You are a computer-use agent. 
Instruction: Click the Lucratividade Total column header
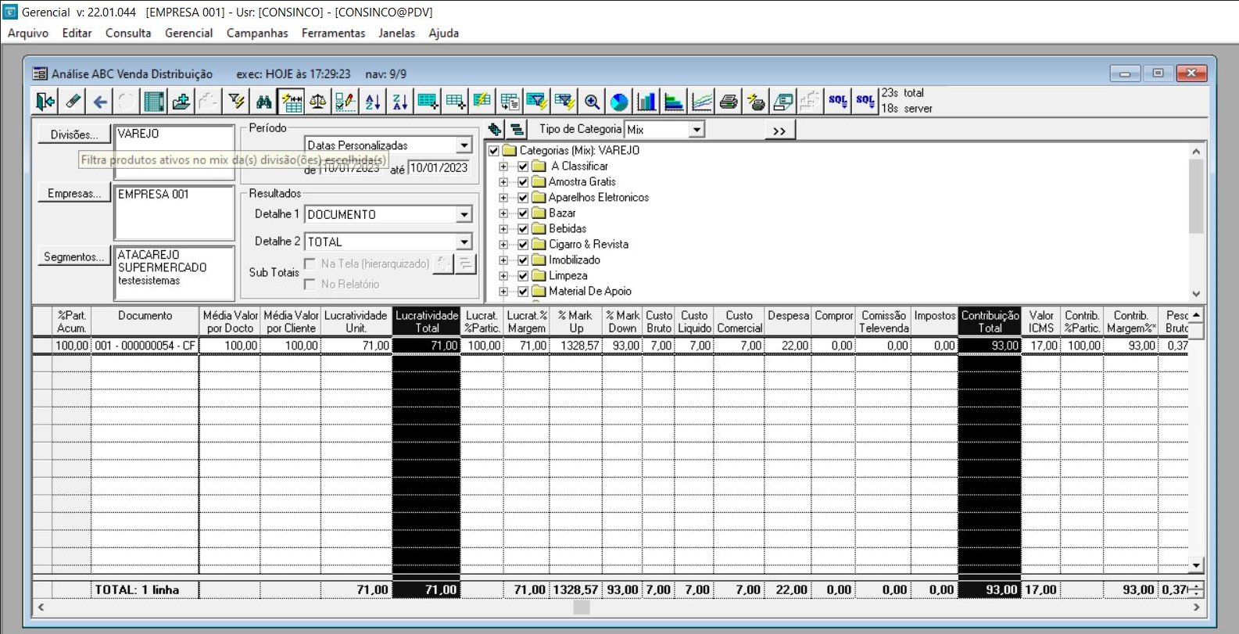[x=427, y=321]
